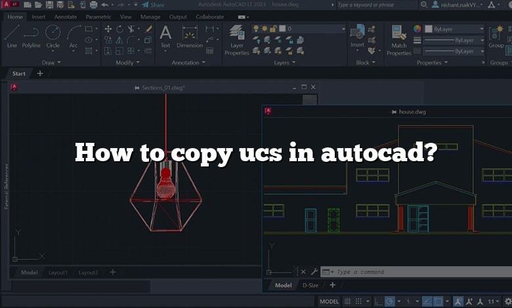Click the Scale tool icon
This screenshot has height=308, width=512.
119,51
